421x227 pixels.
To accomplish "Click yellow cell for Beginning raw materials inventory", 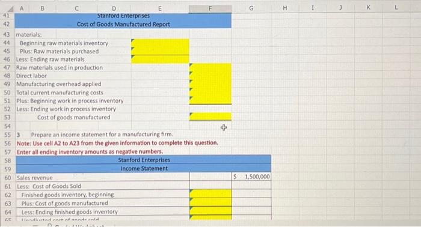I will pyautogui.click(x=160, y=43).
